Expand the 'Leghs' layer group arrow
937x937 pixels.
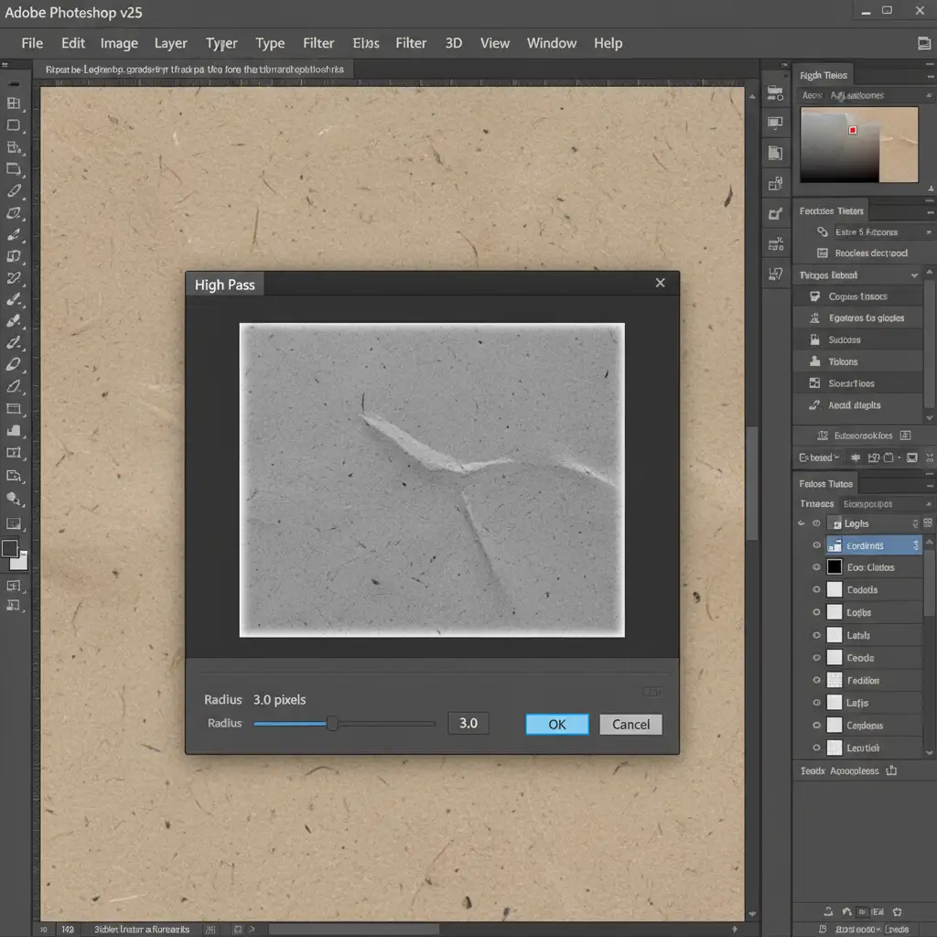point(802,523)
